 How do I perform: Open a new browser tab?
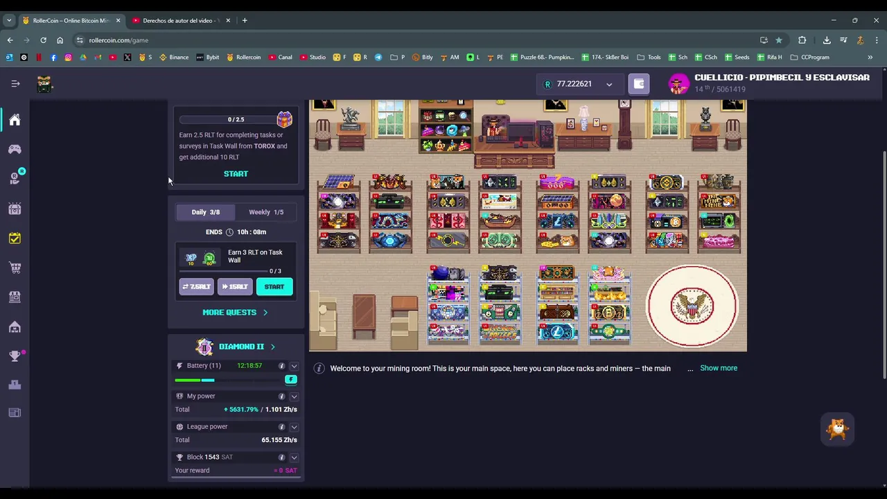[x=245, y=21]
